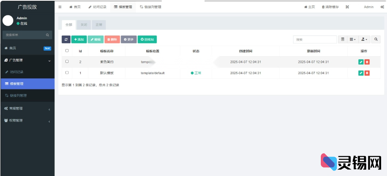Delete the 默认模板 row with trash icon
This screenshot has height=176, width=387.
click(x=367, y=73)
